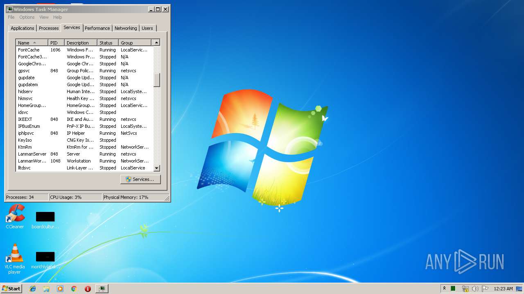Screen dimensions: 524x294
Task: Show hidden tray icons arrow
Action: pyautogui.click(x=444, y=289)
